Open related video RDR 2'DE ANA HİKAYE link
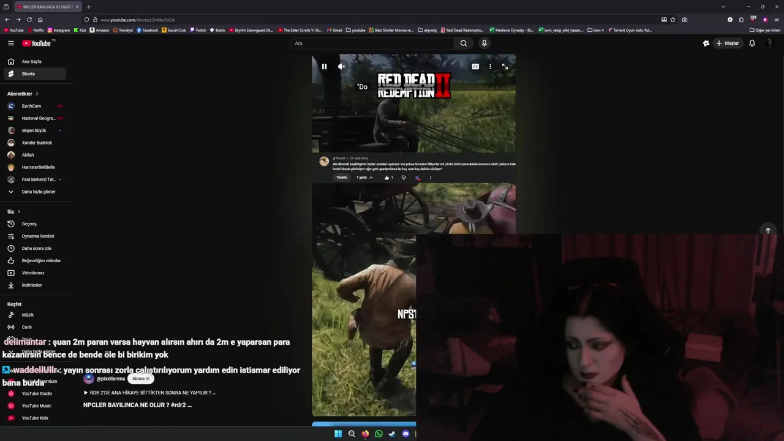 tap(149, 393)
